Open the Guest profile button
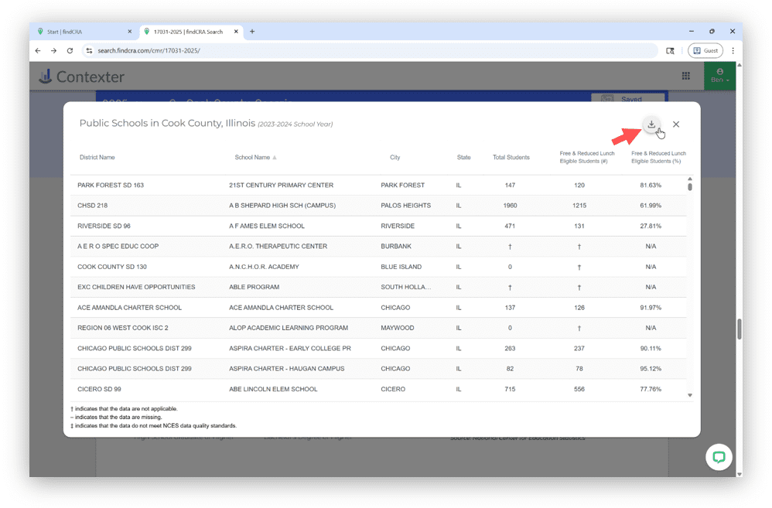Viewport: 772px width, 508px height. click(x=705, y=51)
